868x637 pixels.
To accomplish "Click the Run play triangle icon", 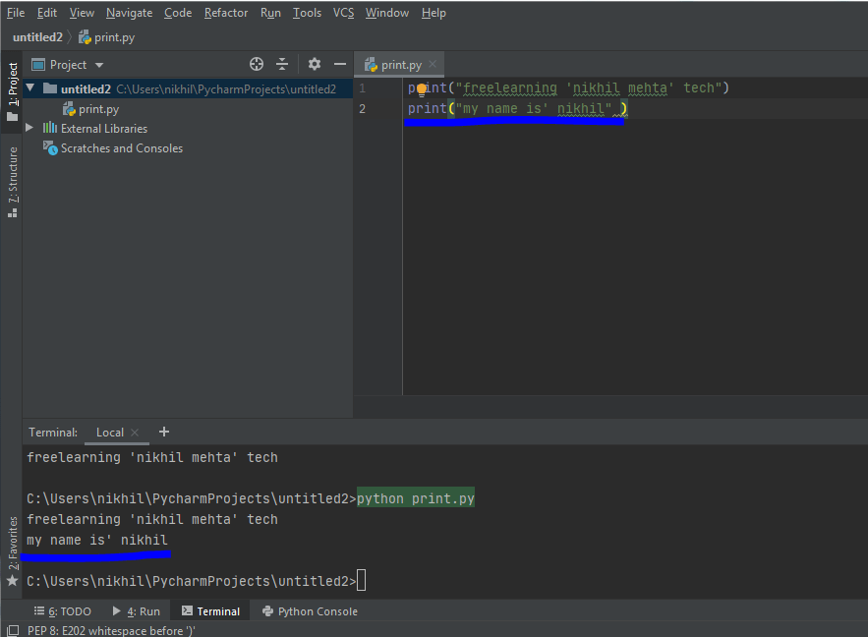I will 117,611.
